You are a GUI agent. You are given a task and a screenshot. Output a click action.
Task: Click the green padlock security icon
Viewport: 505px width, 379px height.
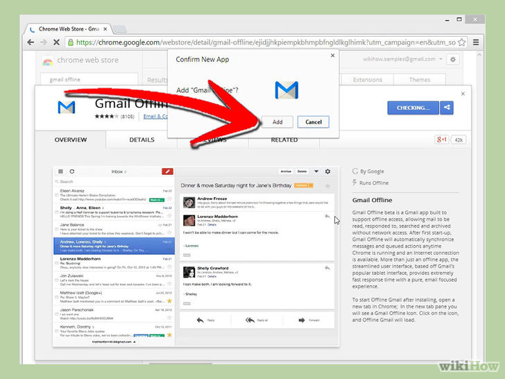[71, 42]
